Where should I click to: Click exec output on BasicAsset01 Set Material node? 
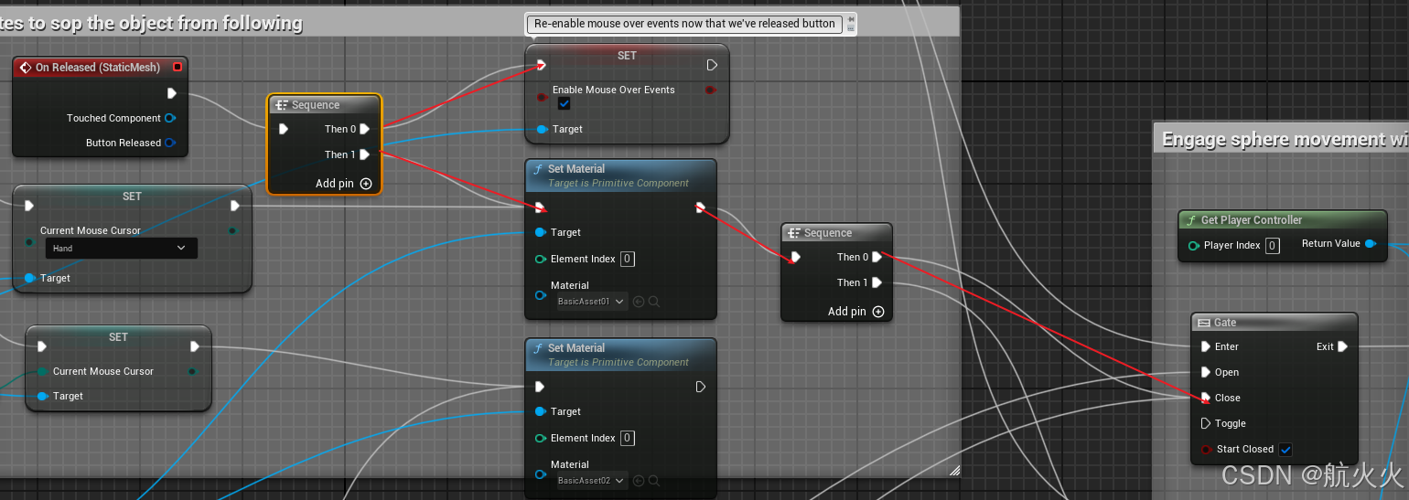tap(701, 207)
